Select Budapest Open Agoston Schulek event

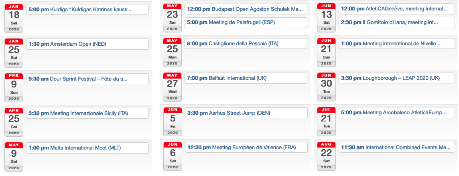(x=246, y=9)
